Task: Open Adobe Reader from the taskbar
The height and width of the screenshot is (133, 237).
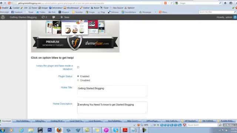Action: point(125,130)
